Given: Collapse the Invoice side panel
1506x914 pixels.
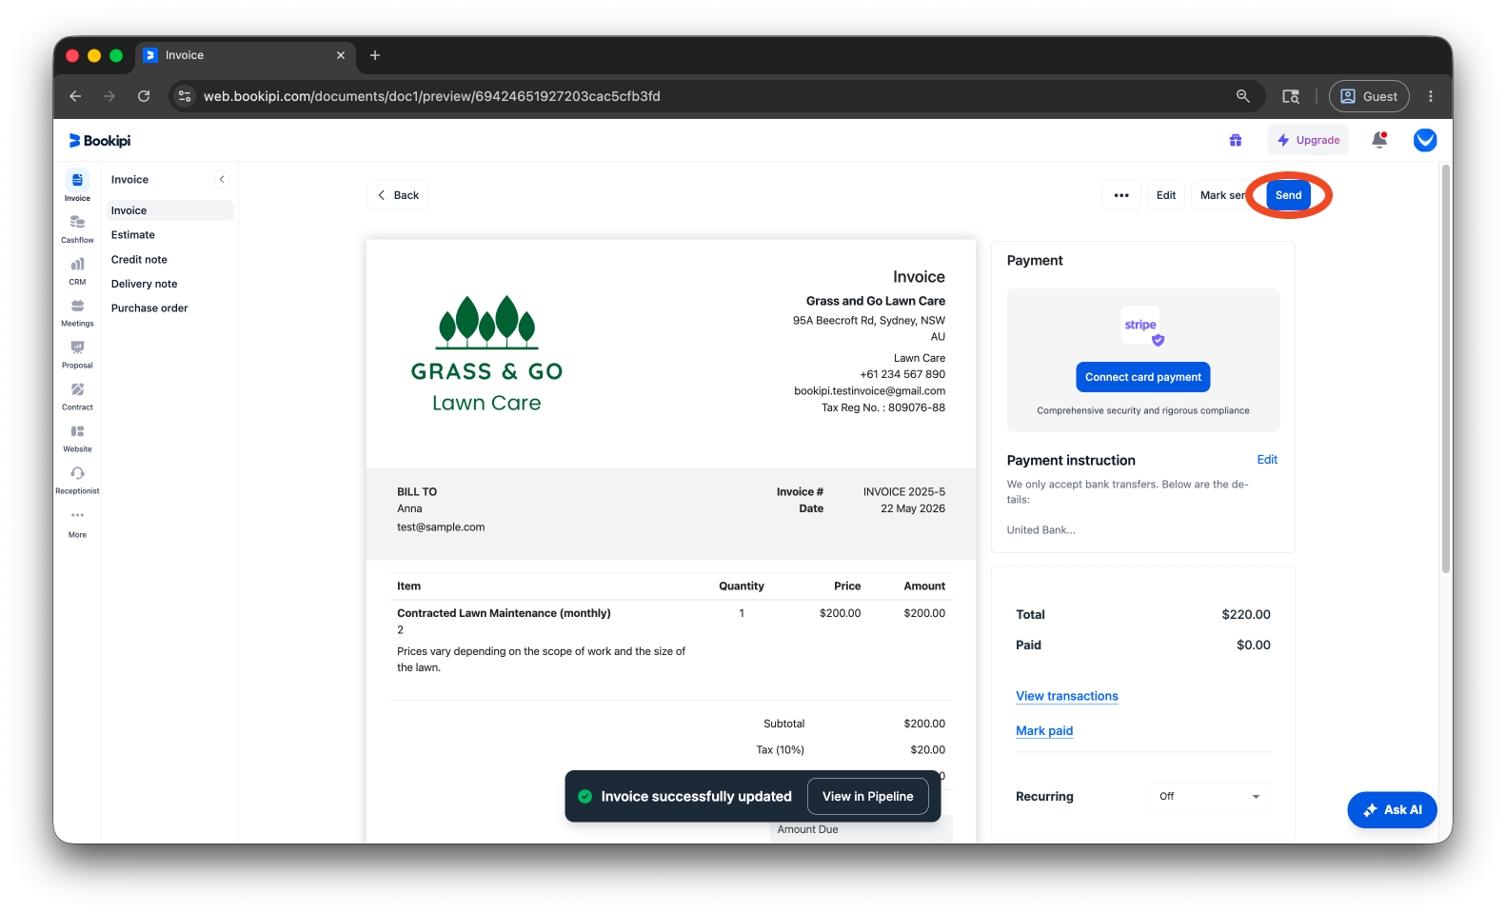Looking at the screenshot, I should [222, 179].
